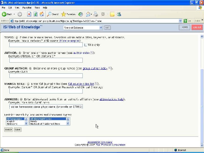This screenshot has height=153, width=204.
Task: Open the More examples link
Action: tap(70, 41)
